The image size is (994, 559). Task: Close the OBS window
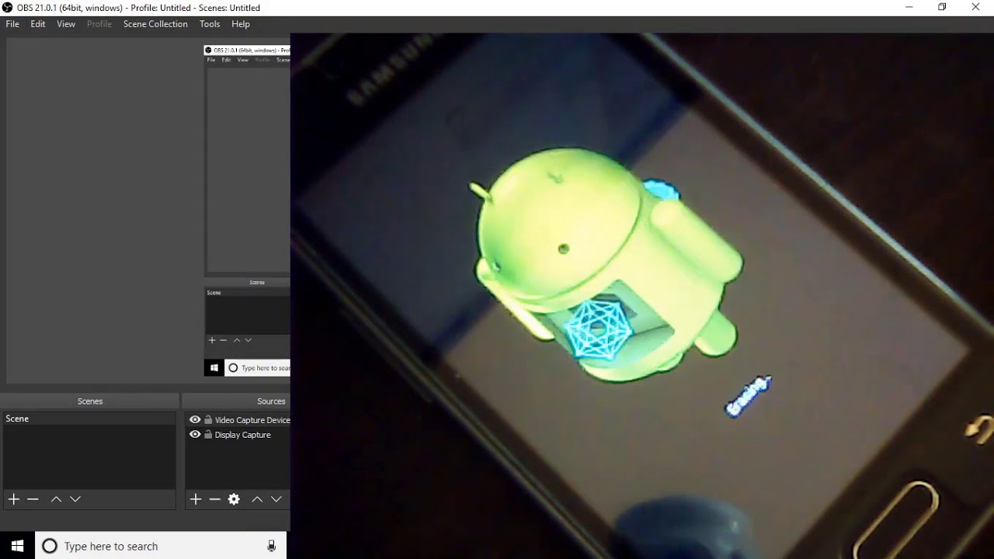[976, 7]
